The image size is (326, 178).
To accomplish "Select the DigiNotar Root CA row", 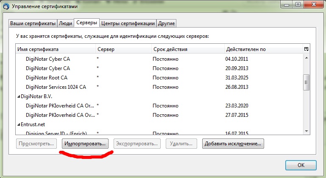I will [159, 78].
